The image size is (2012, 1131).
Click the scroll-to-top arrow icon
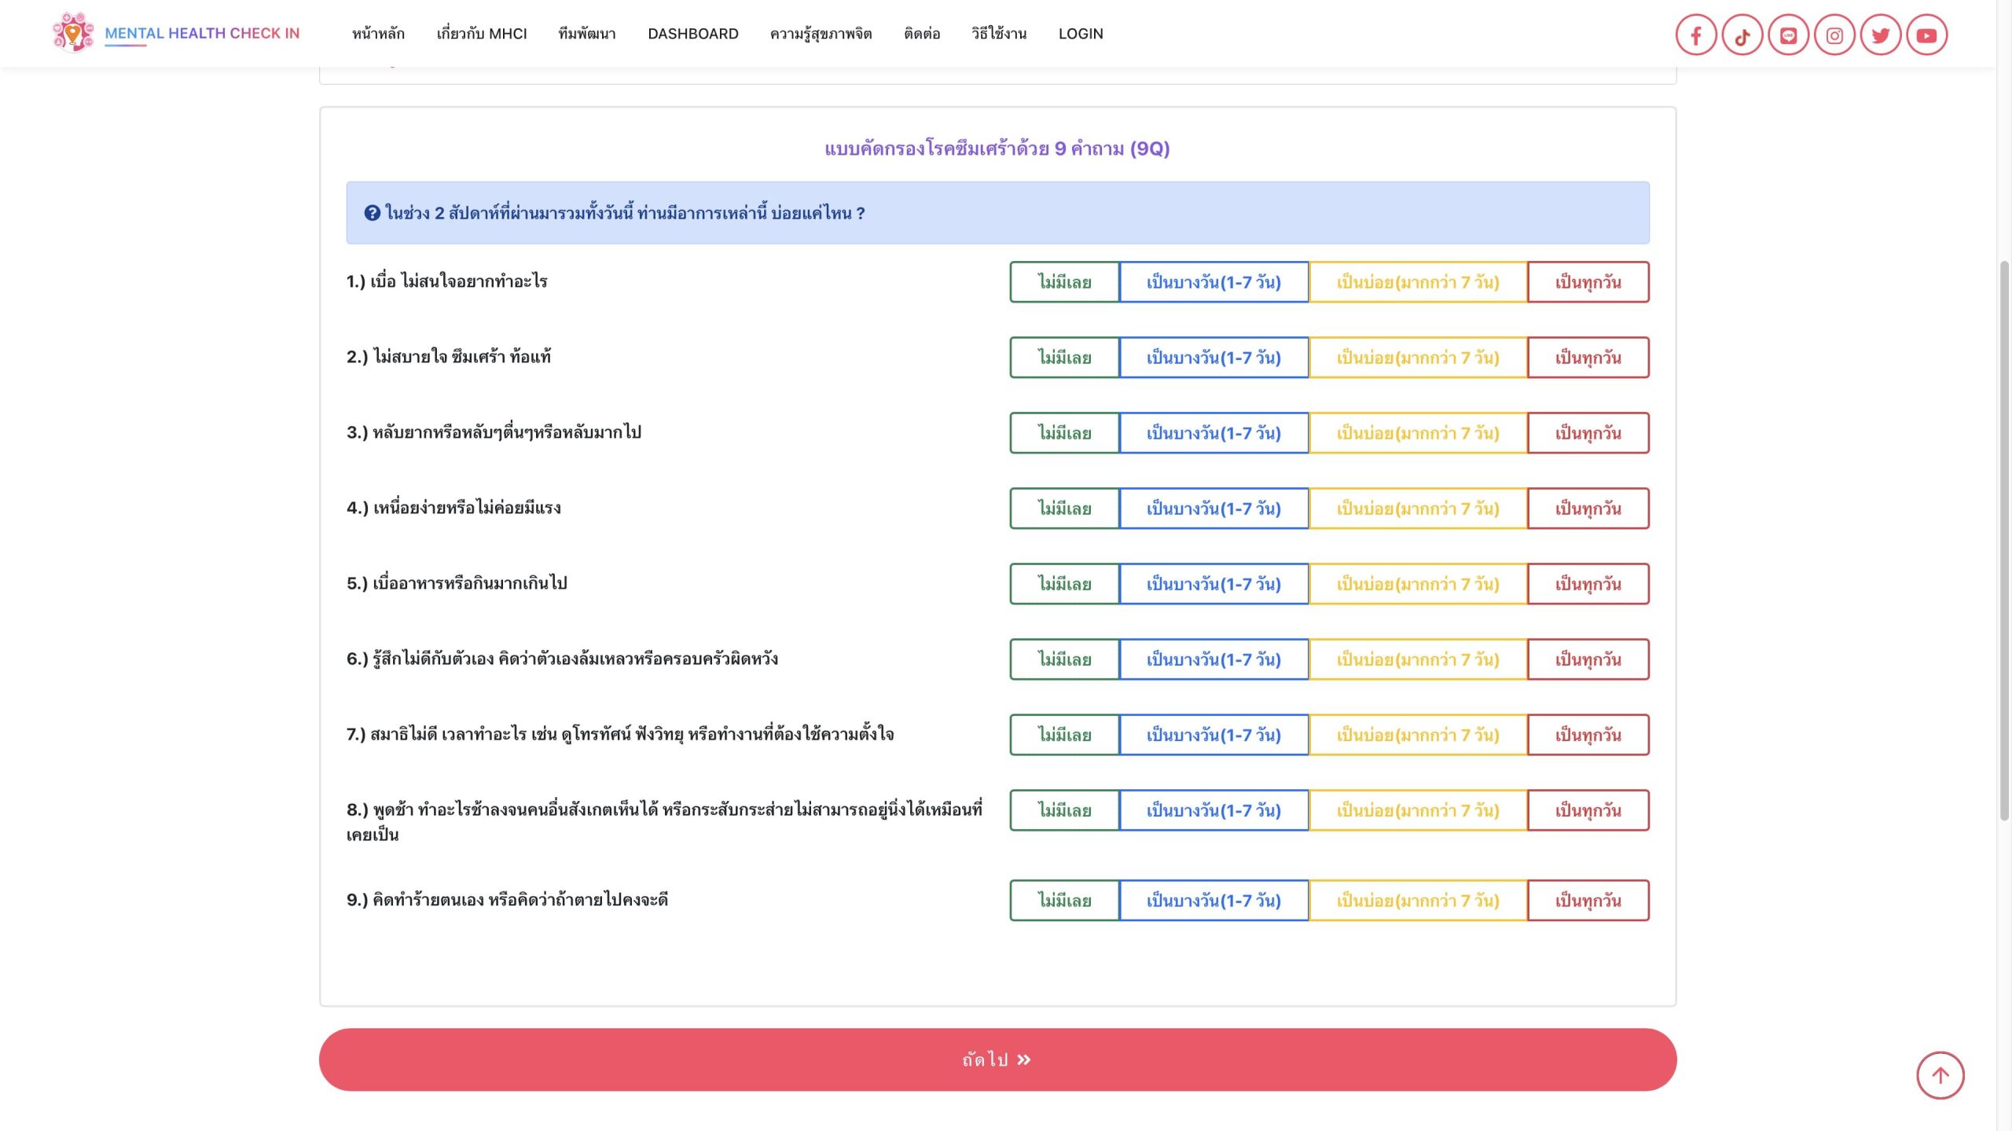tap(1940, 1074)
